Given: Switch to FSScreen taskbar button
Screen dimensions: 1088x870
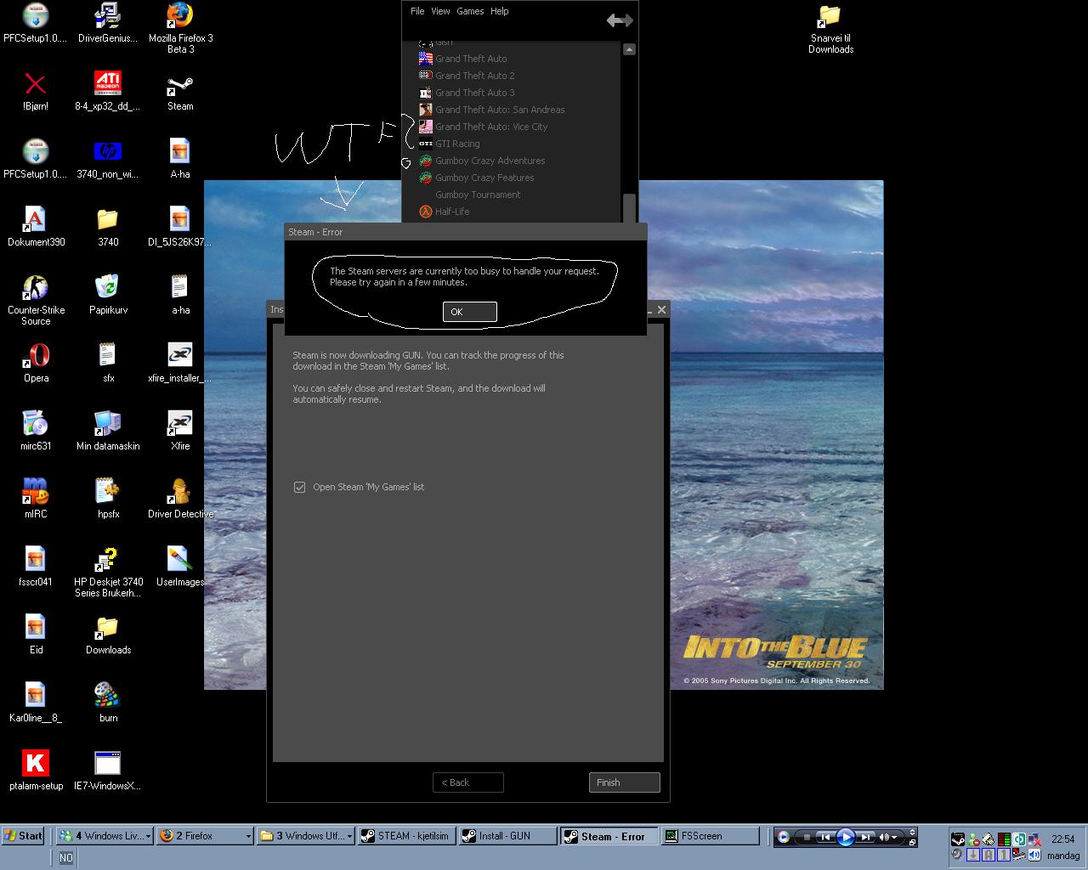Looking at the screenshot, I should [x=710, y=836].
